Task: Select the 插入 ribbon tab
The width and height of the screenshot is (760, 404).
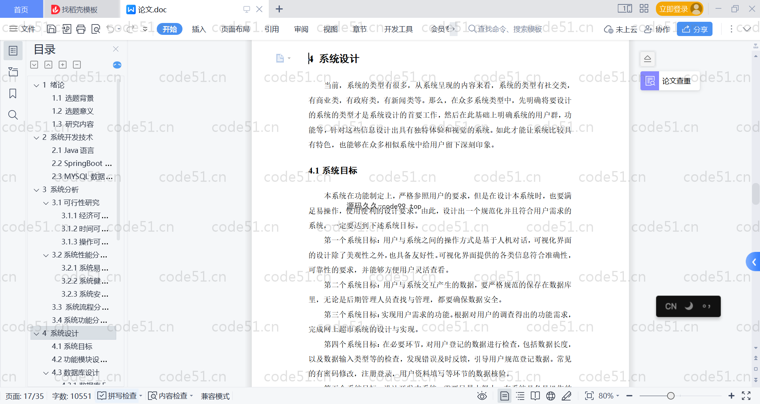Action: (x=199, y=29)
